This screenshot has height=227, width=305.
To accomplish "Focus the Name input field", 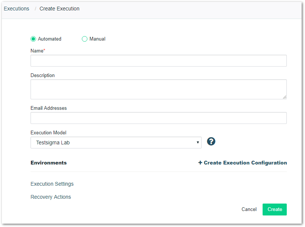I will (x=158, y=61).
